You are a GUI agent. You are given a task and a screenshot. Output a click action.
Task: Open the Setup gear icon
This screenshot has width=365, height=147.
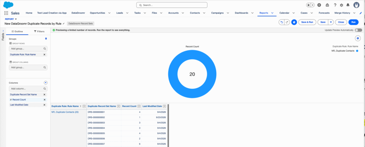point(341,5)
